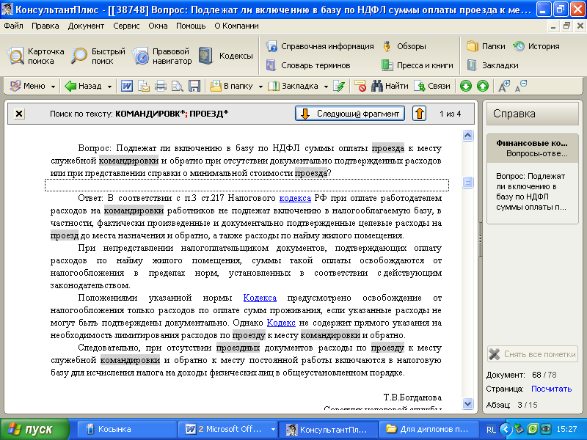
Task: Open Быстрый поиск quick search
Action: coord(98,56)
